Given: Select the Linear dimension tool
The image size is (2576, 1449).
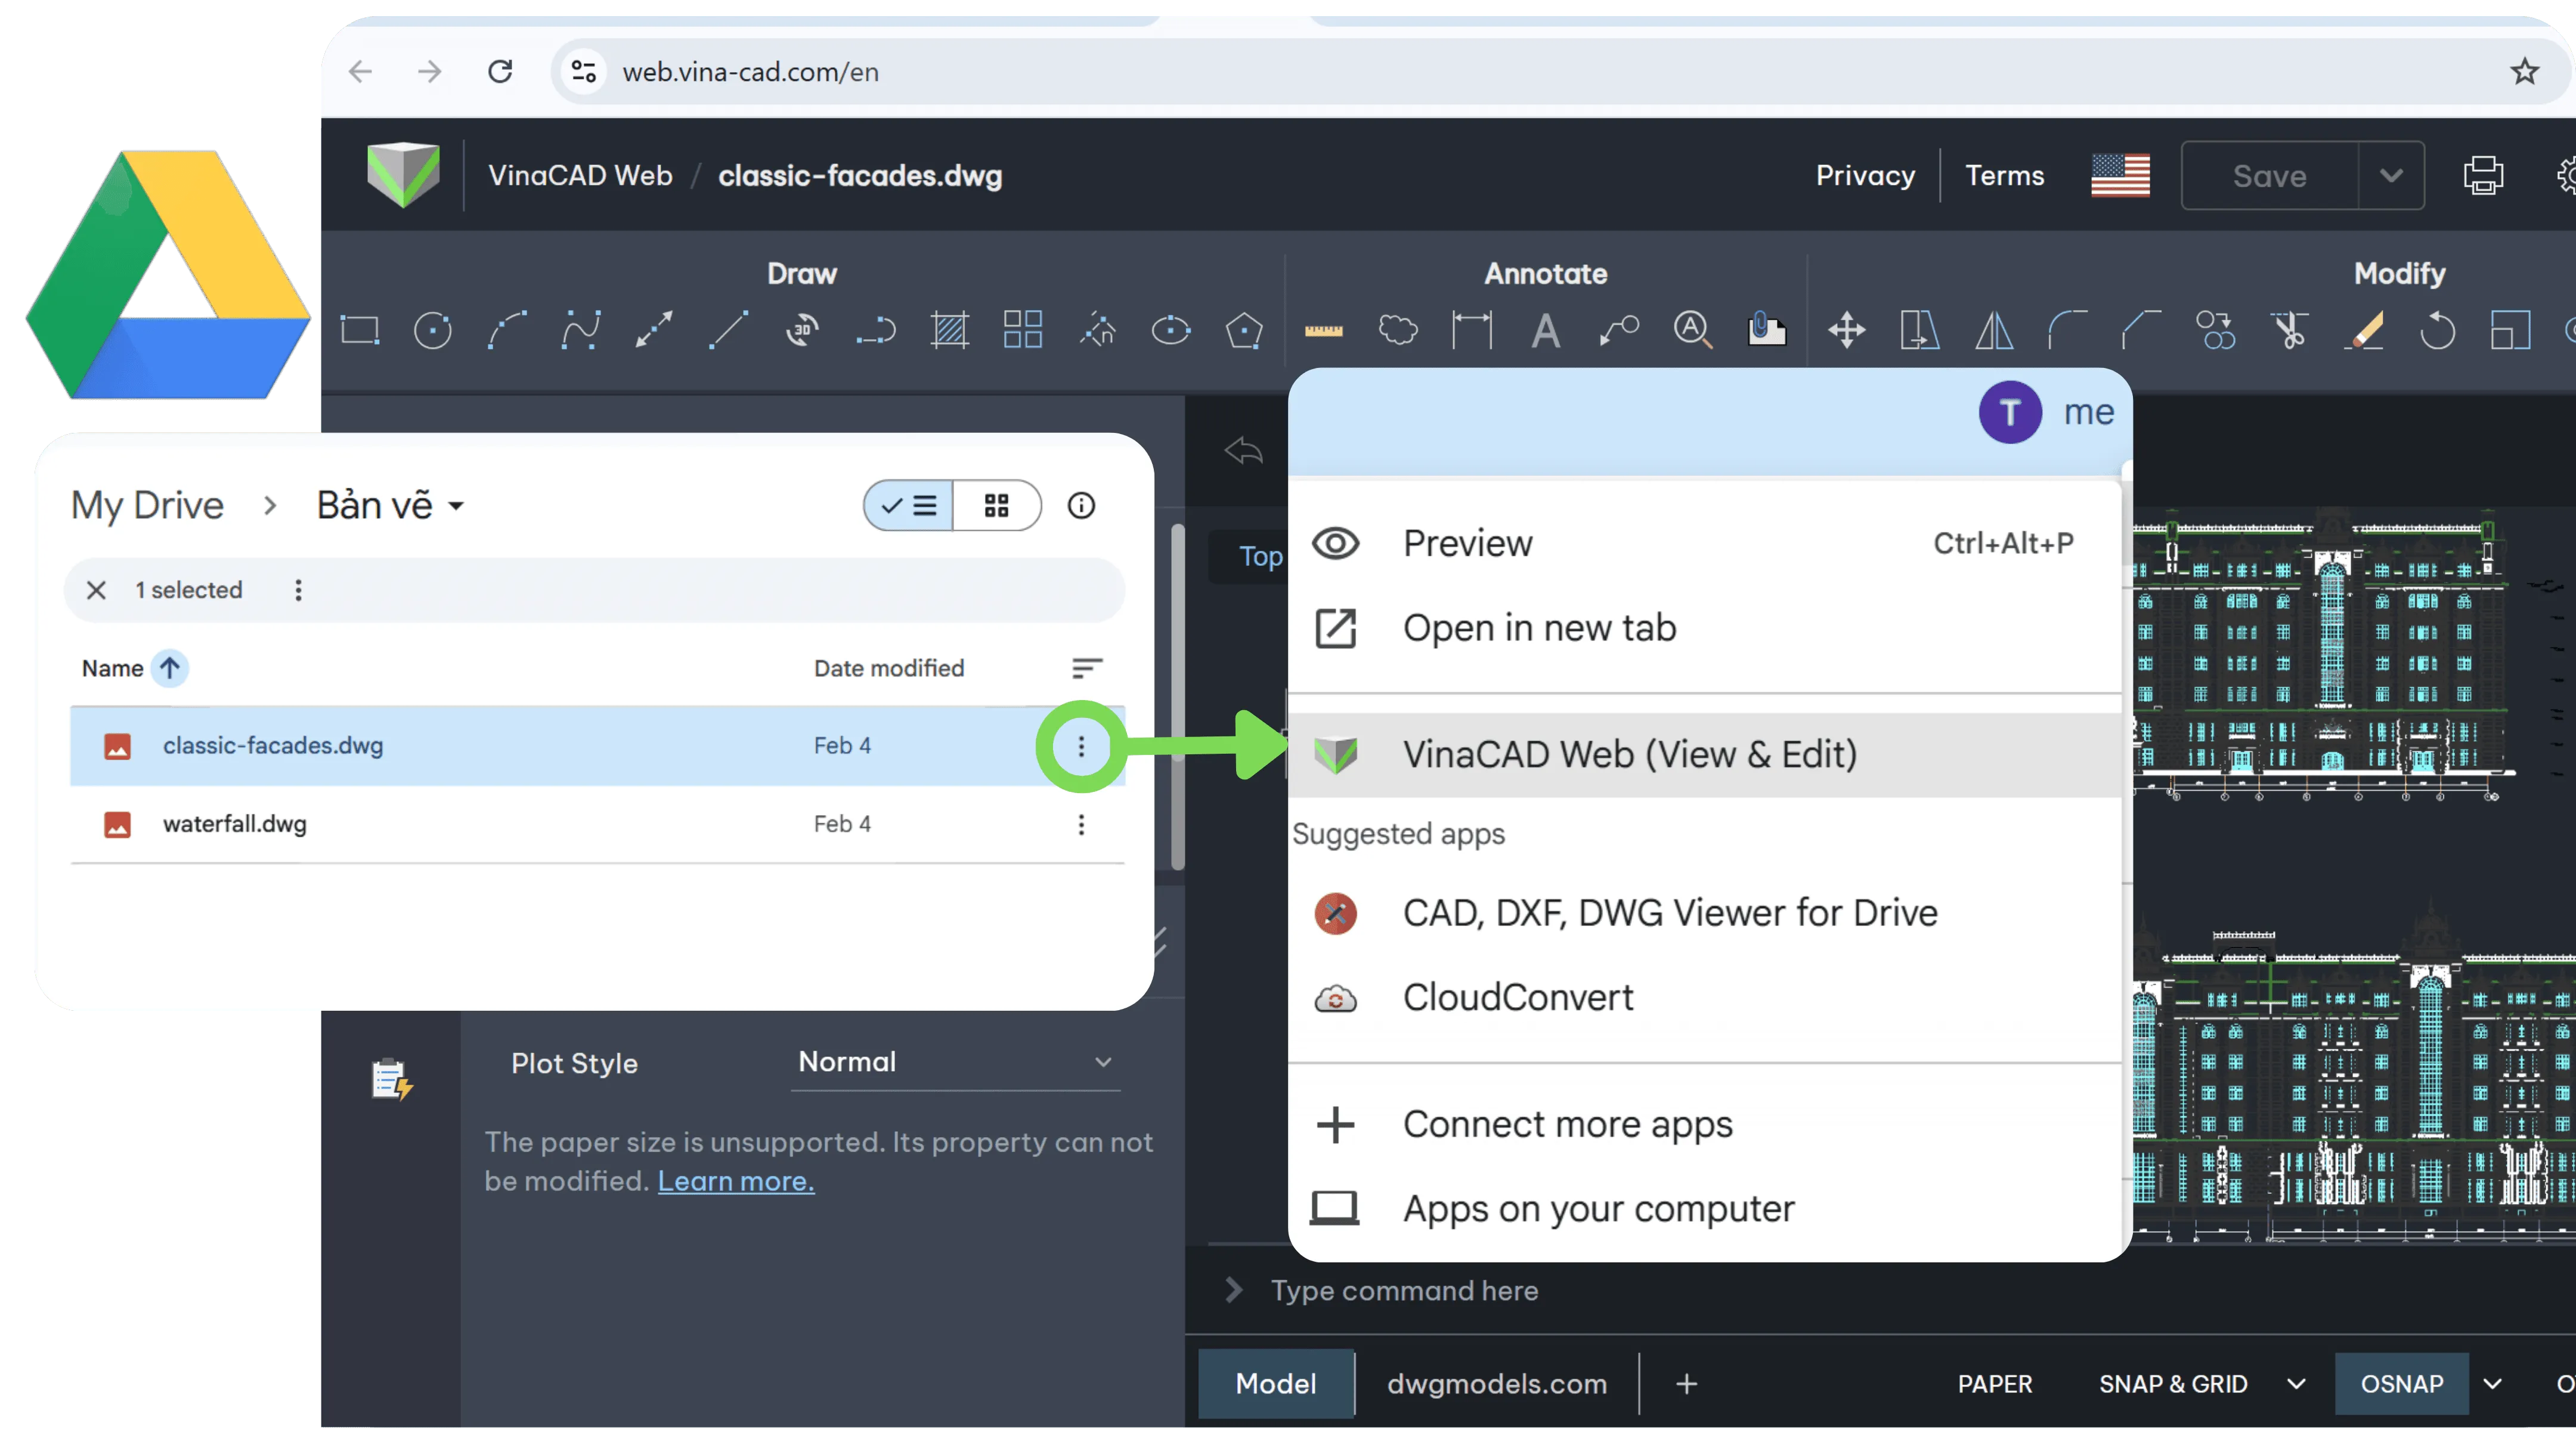Looking at the screenshot, I should (x=1472, y=330).
